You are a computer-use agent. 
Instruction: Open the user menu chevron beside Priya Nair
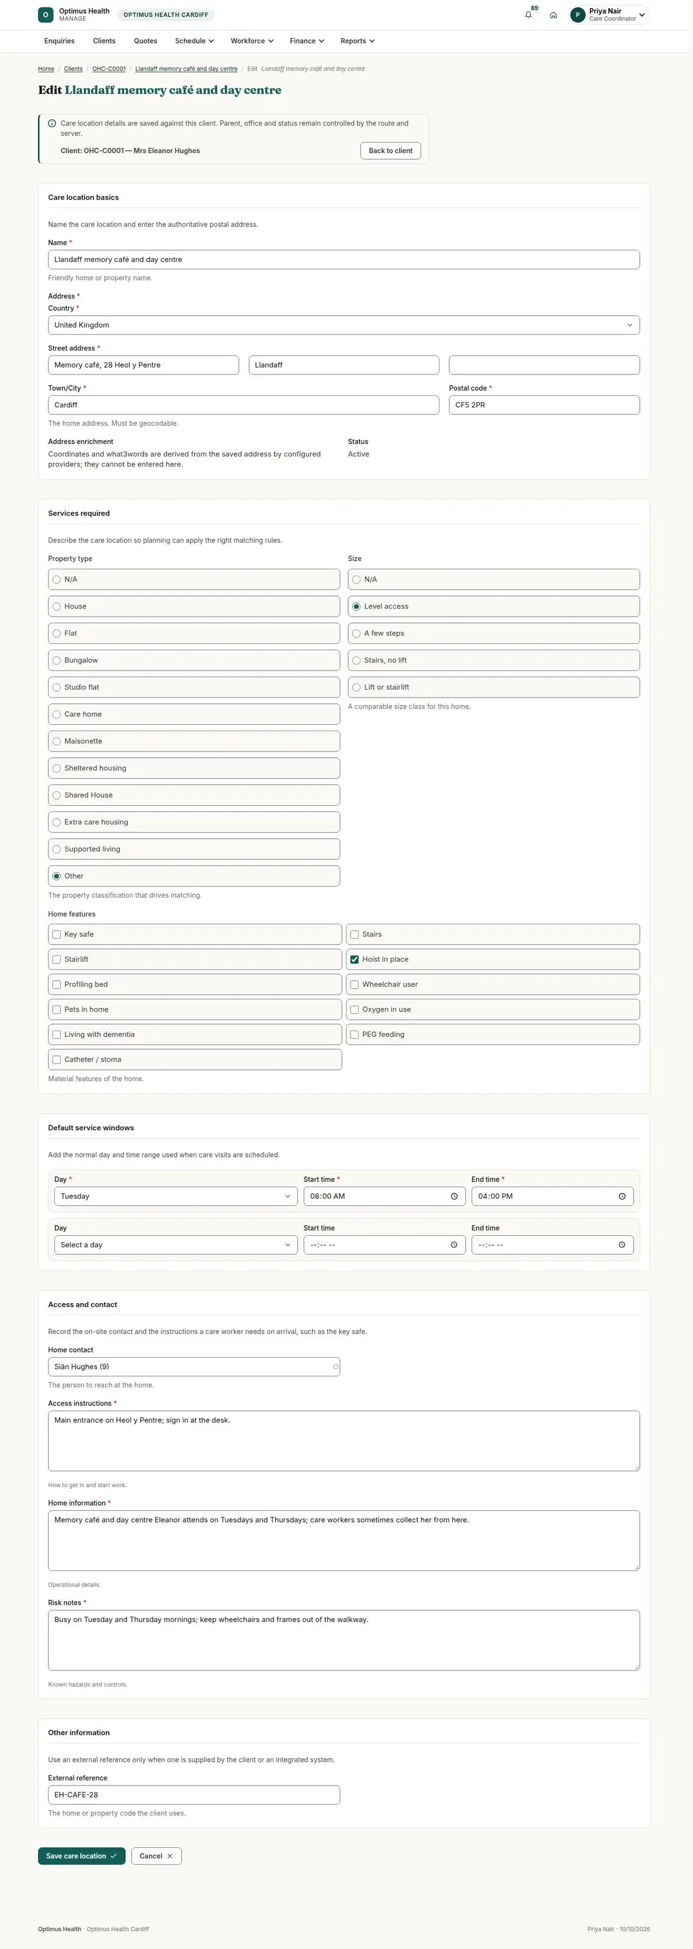pyautogui.click(x=642, y=15)
